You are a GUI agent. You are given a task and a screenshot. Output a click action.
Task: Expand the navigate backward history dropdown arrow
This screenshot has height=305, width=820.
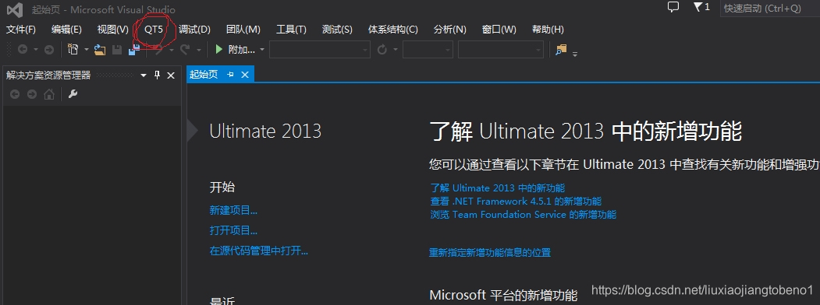pyautogui.click(x=36, y=50)
